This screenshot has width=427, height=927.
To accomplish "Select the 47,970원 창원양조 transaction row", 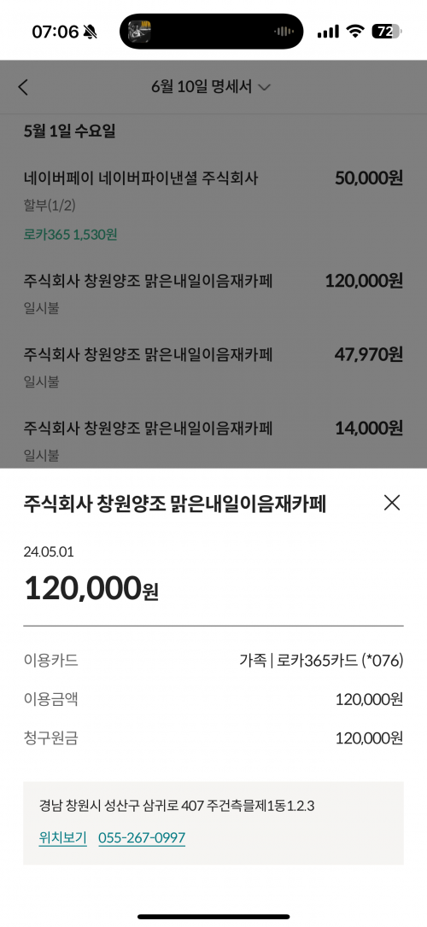I will click(213, 367).
